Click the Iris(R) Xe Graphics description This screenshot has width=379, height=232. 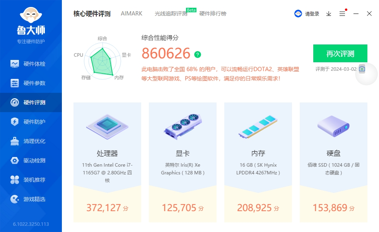[x=183, y=169]
